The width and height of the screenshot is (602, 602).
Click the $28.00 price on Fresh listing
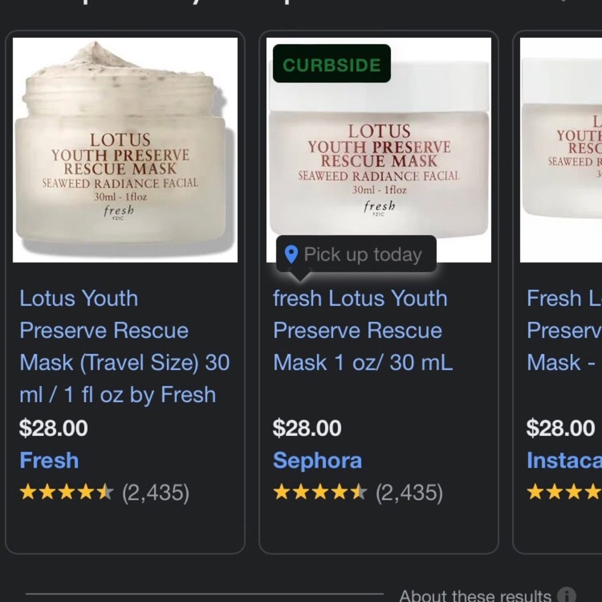(x=54, y=427)
